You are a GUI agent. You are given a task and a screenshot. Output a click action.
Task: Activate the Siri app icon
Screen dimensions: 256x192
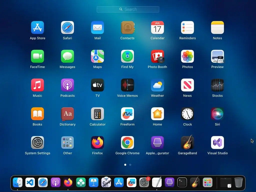click(217, 114)
